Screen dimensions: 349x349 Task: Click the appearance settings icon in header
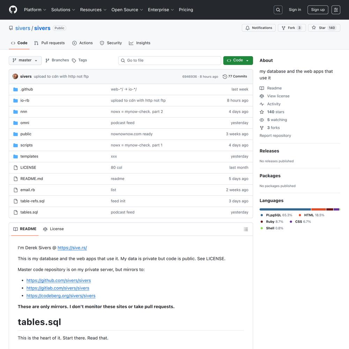(x=336, y=10)
